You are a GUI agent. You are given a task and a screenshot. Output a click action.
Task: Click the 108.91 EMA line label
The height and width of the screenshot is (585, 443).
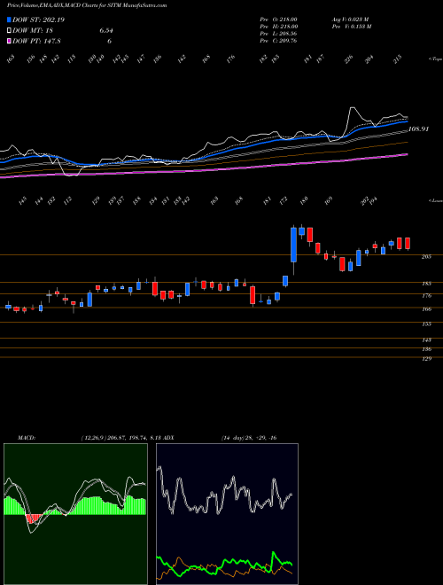pyautogui.click(x=419, y=129)
